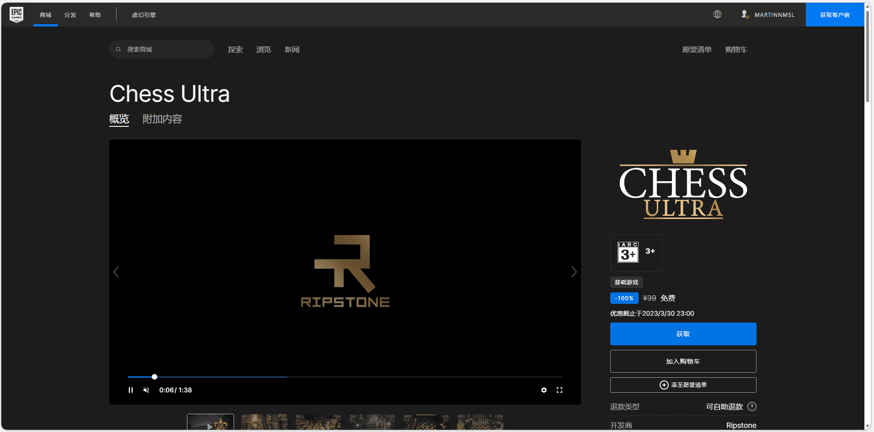The image size is (874, 432).
Task: Switch to the 附加内容 add-ons tab
Action: (162, 119)
